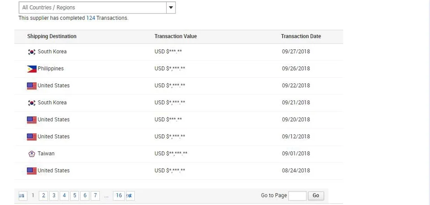Click the 124 transactions count link
This screenshot has width=430, height=205.
(x=90, y=18)
